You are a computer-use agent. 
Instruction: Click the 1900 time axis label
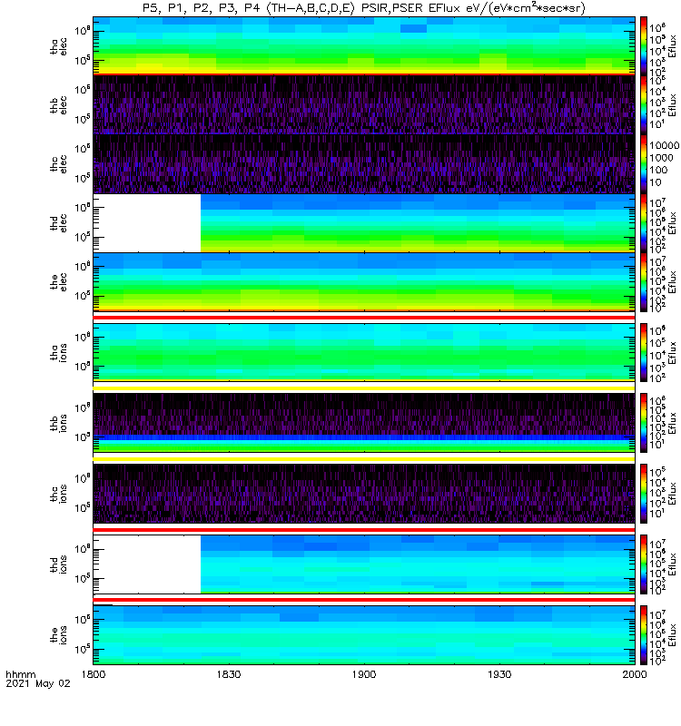point(364,674)
